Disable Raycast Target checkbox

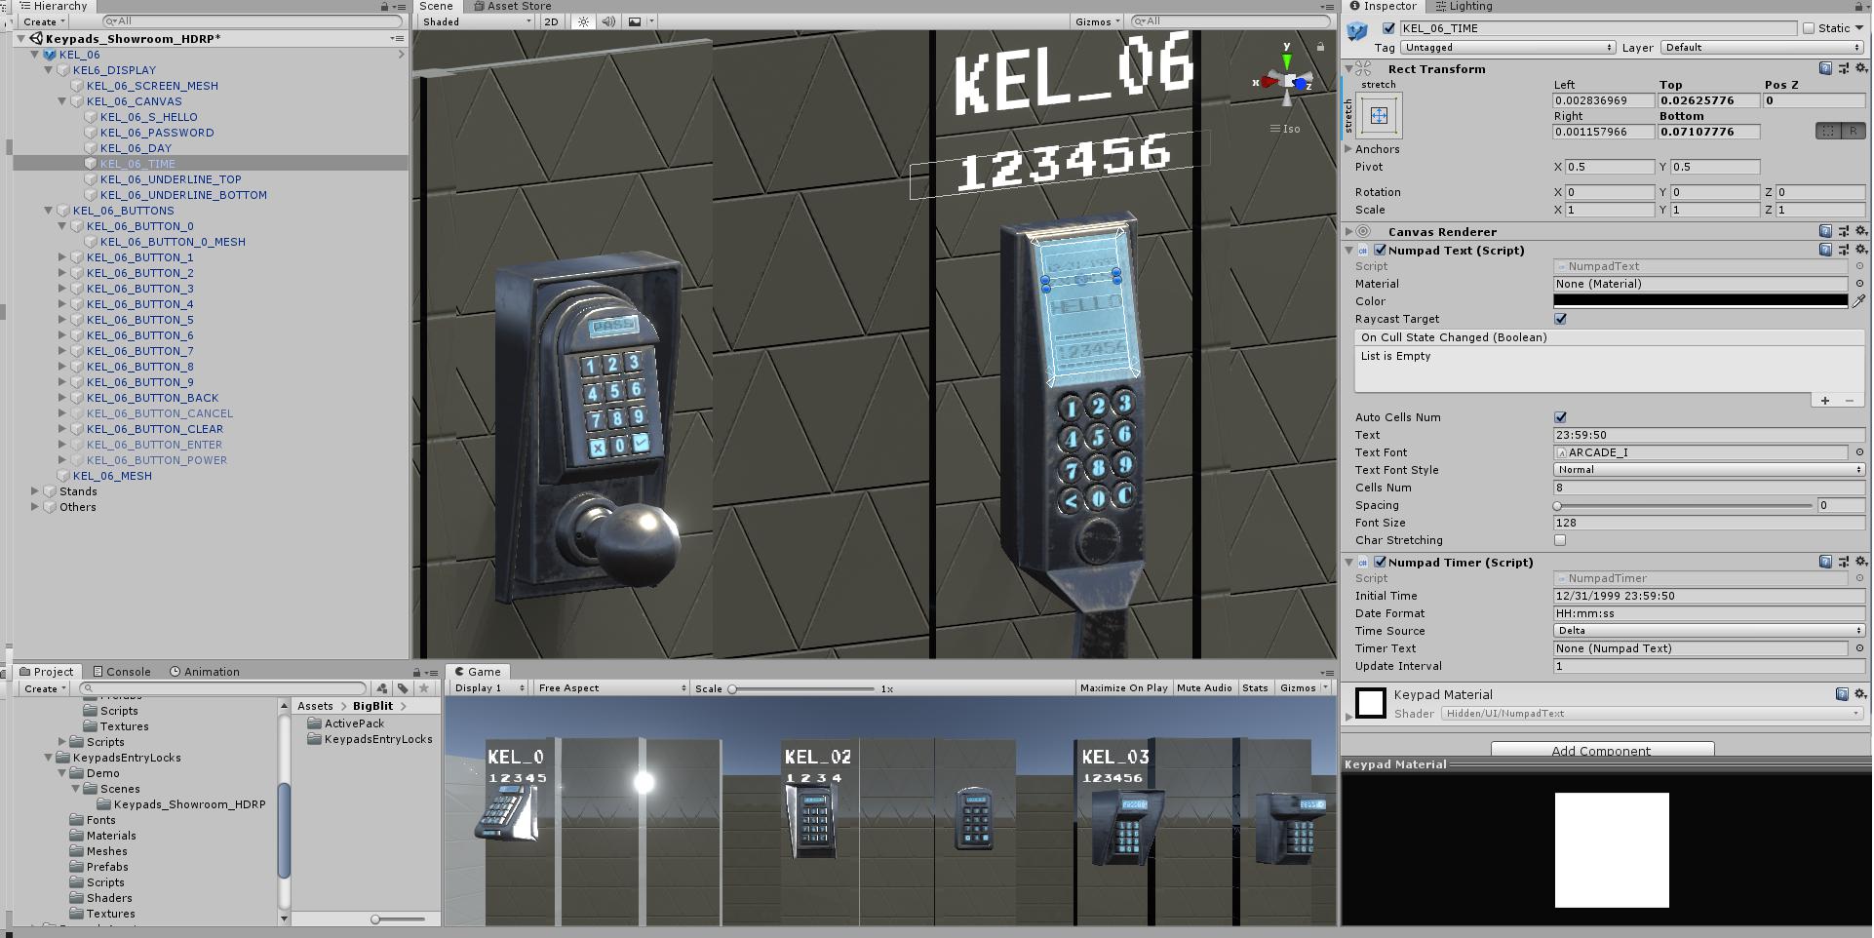coord(1560,319)
